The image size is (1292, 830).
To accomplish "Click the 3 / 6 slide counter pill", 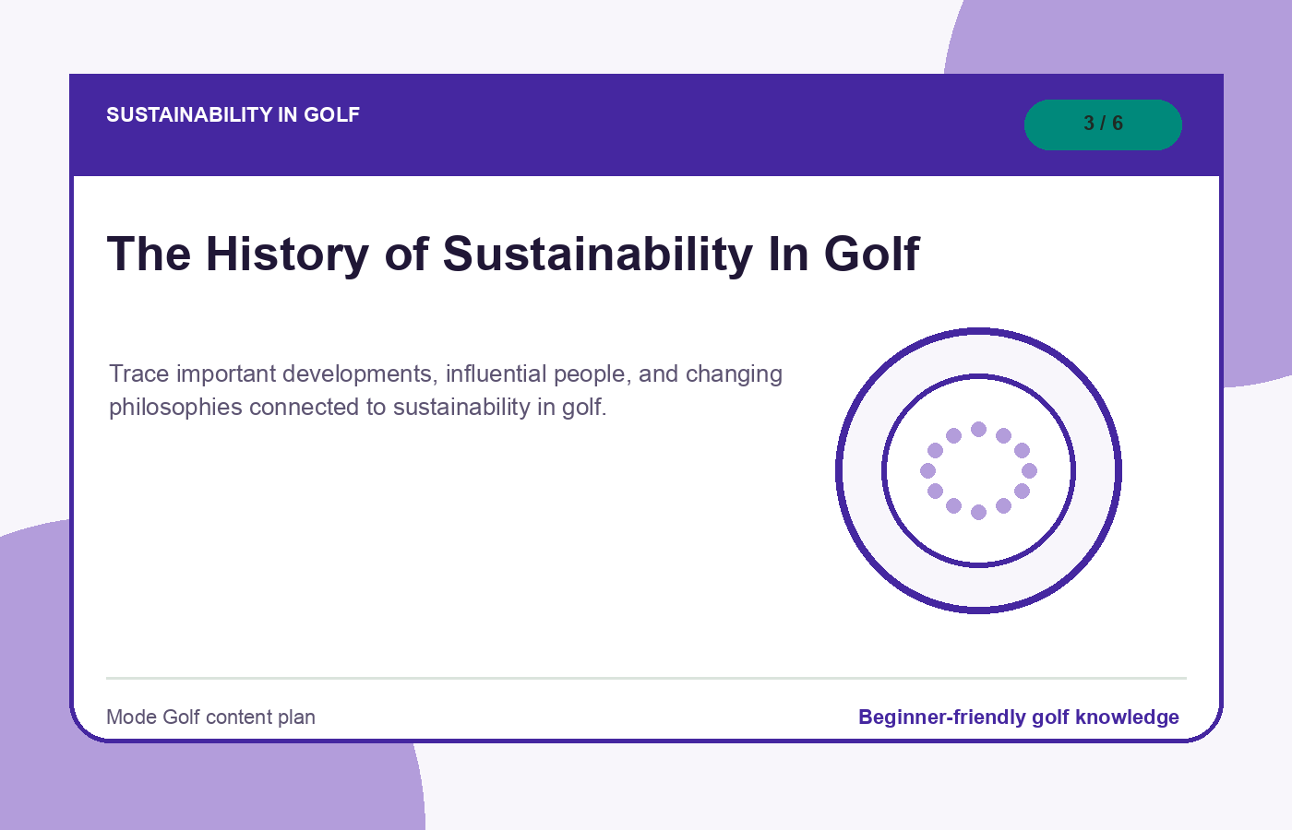I will coord(1103,125).
